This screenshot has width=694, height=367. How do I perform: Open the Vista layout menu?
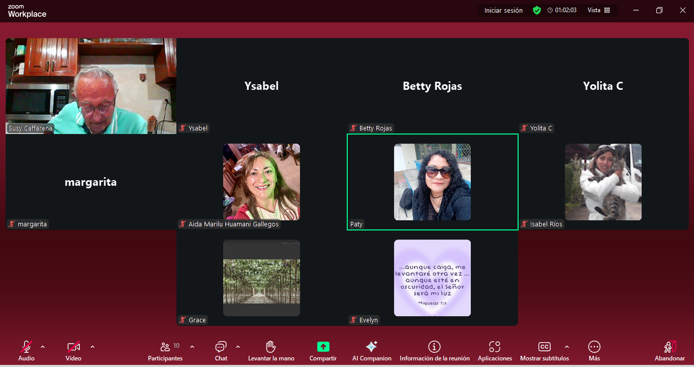pyautogui.click(x=599, y=10)
